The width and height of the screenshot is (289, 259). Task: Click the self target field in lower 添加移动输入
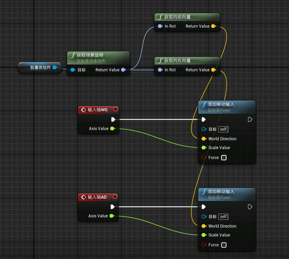tap(223, 217)
